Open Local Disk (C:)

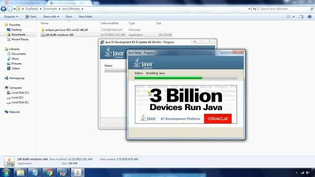[18, 93]
